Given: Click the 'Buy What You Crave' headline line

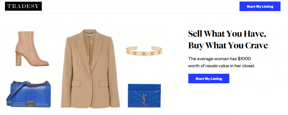Looking at the screenshot, I should pyautogui.click(x=228, y=45).
